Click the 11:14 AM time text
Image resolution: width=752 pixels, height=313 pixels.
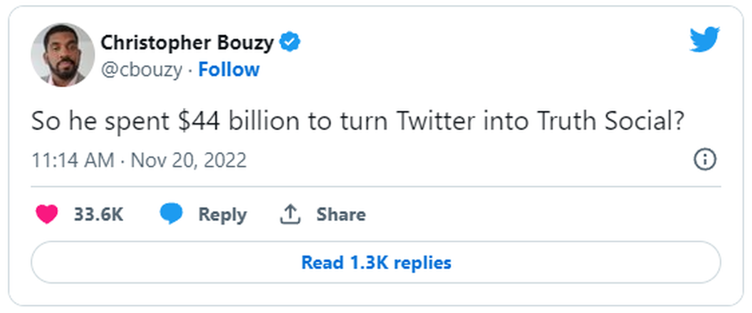73,160
